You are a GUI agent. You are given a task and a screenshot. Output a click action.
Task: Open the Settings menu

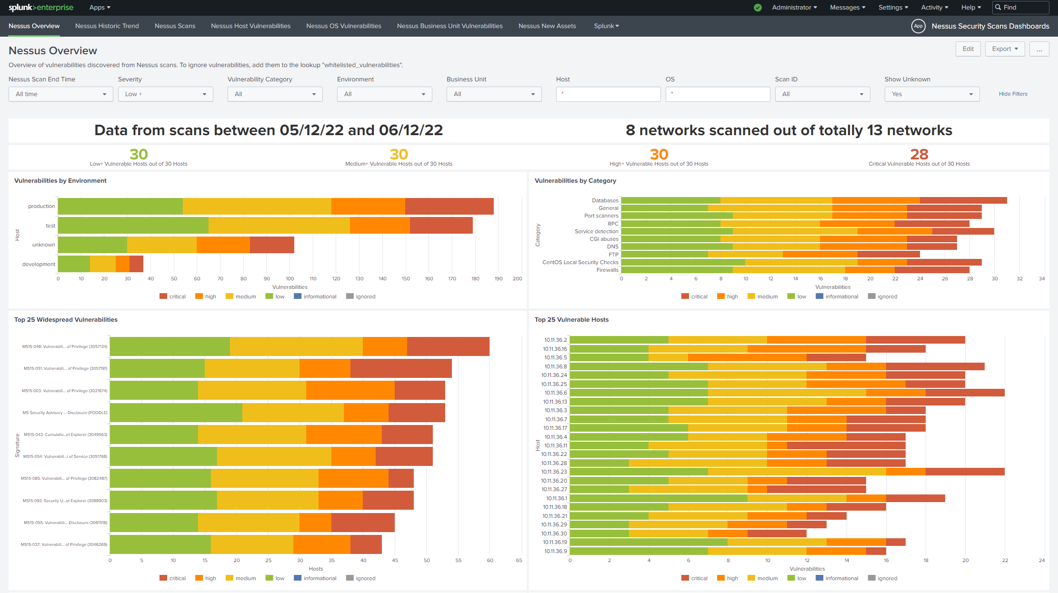coord(893,7)
